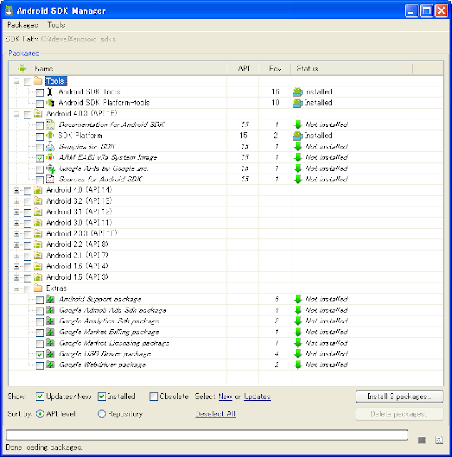Click the SDK Path value text
This screenshot has width=452, height=457.
pyautogui.click(x=78, y=39)
